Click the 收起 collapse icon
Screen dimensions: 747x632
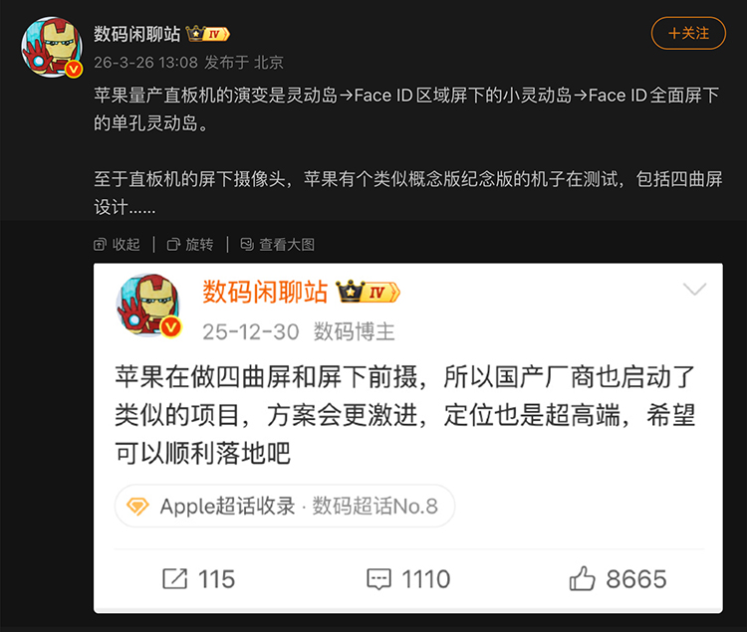(100, 245)
